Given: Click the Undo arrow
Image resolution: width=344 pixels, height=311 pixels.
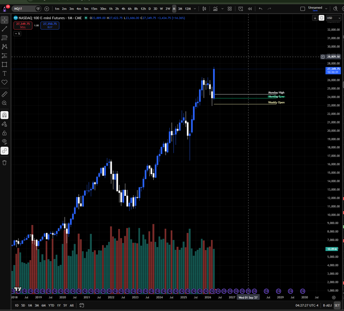Looking at the screenshot, I should (x=260, y=9).
